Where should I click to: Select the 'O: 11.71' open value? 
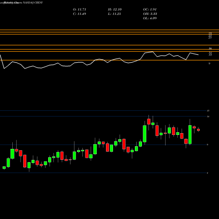tap(79, 10)
